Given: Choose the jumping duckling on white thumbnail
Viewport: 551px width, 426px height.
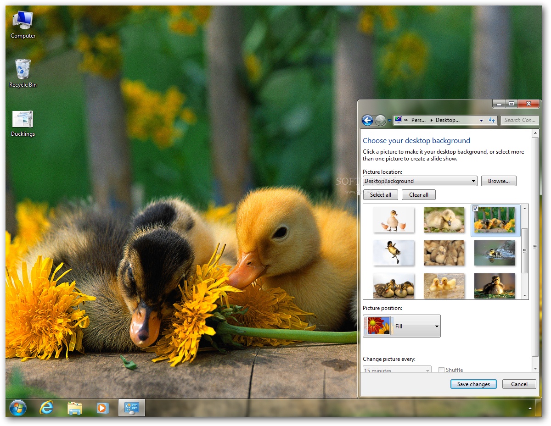Looking at the screenshot, I should (x=394, y=253).
